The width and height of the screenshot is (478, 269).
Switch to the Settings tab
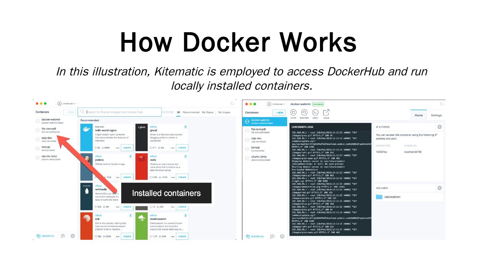click(x=436, y=115)
